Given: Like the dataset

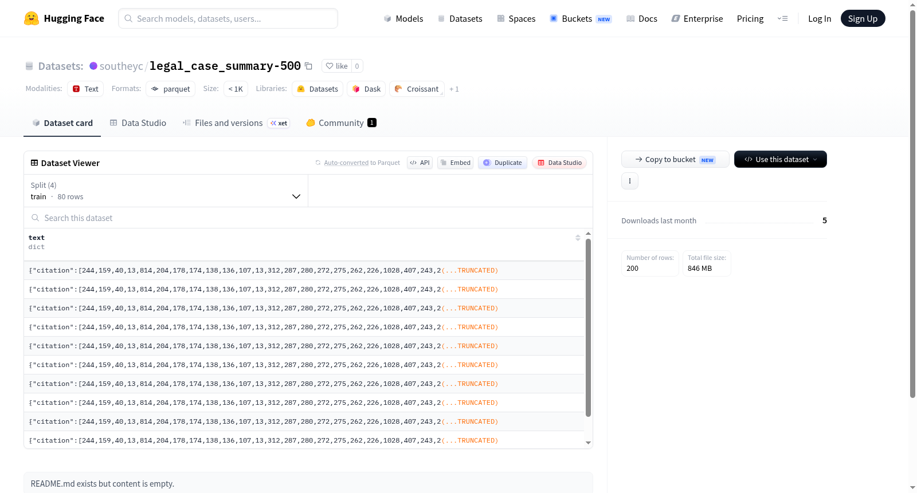Looking at the screenshot, I should click(337, 66).
